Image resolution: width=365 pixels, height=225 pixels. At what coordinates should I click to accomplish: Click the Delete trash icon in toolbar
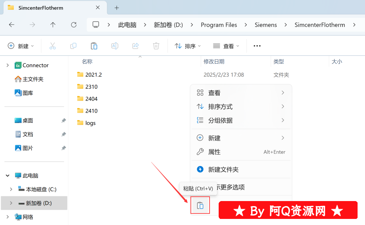pos(156,46)
